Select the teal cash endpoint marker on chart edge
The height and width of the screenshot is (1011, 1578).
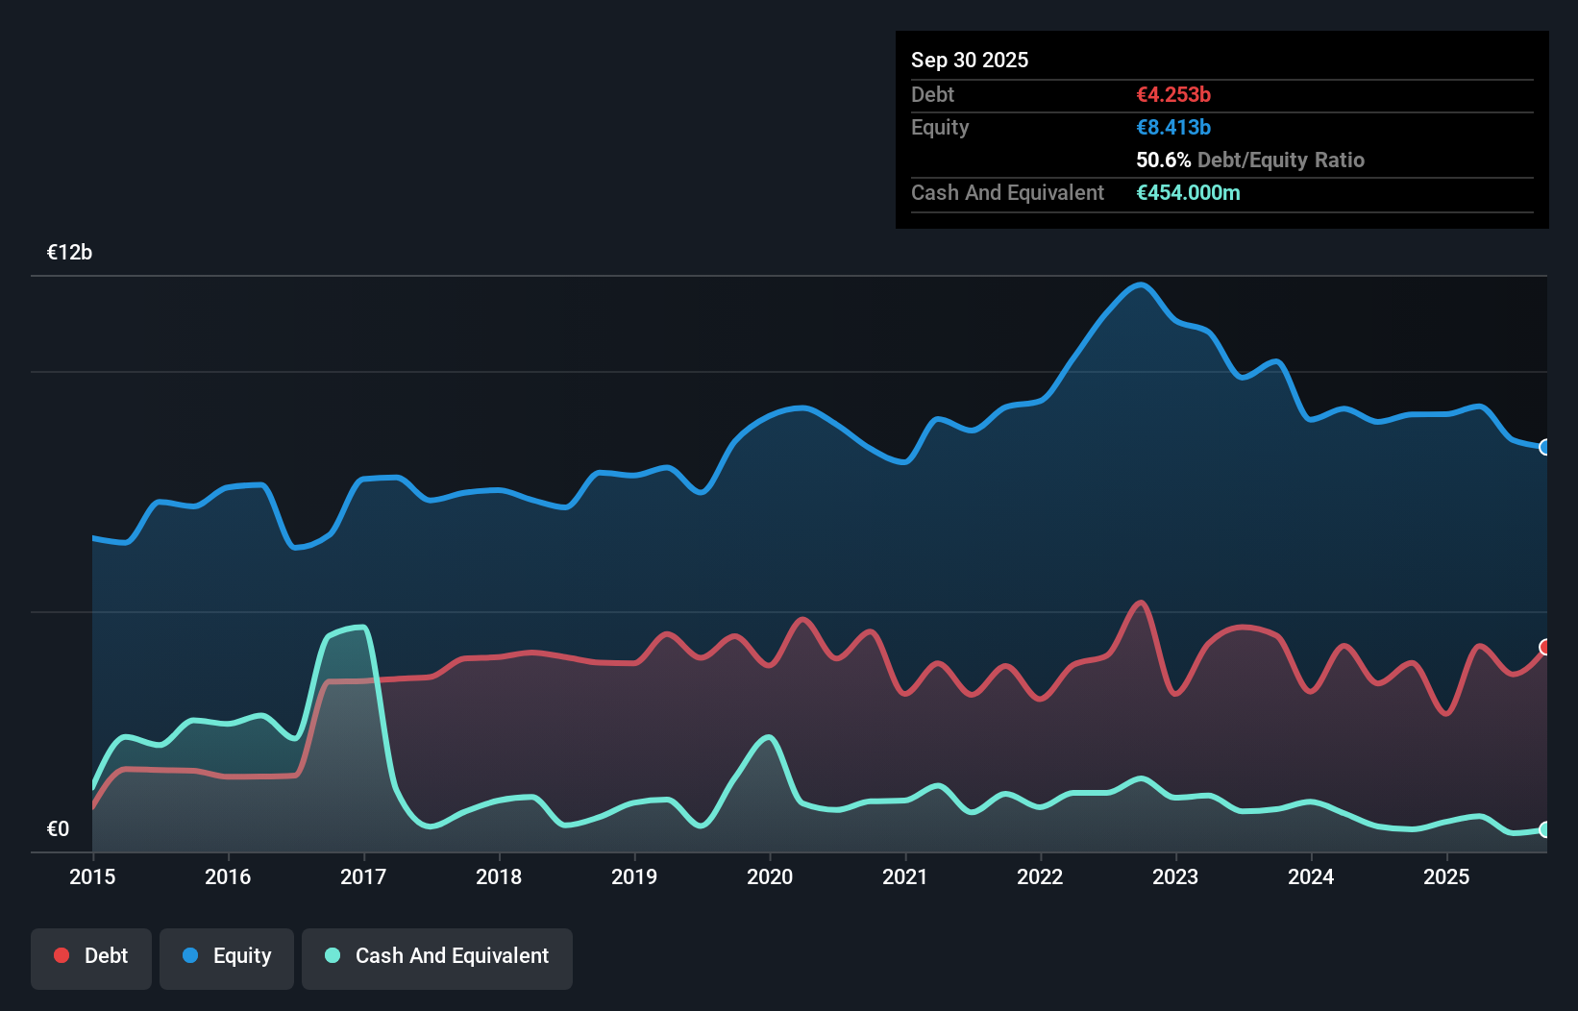tap(1545, 830)
